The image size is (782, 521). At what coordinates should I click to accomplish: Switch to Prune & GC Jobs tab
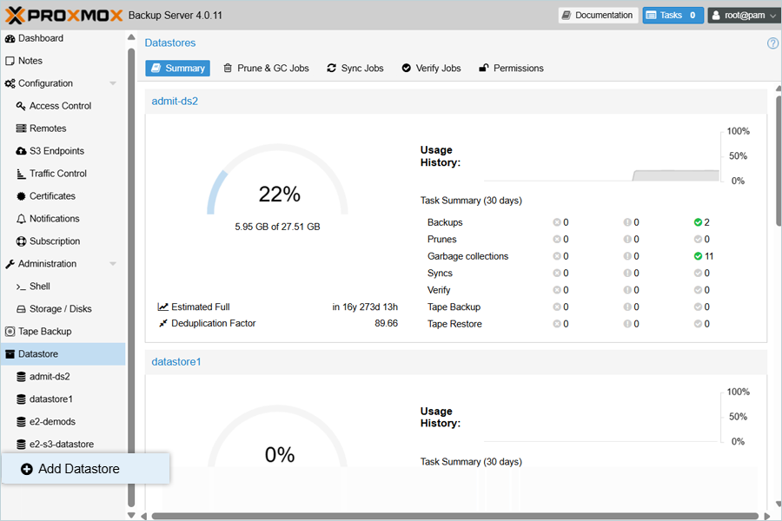266,68
